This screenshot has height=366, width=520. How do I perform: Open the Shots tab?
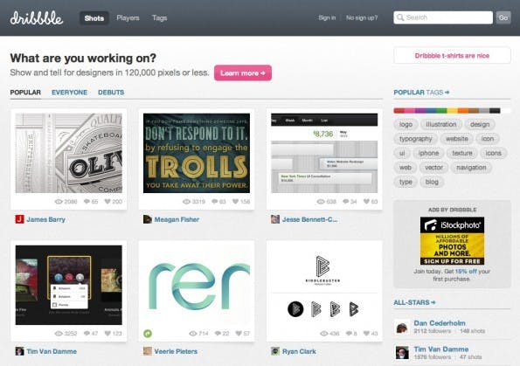tap(94, 18)
